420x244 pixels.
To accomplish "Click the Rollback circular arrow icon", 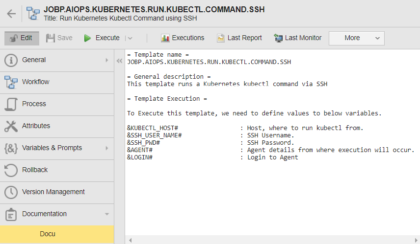I will 11,170.
